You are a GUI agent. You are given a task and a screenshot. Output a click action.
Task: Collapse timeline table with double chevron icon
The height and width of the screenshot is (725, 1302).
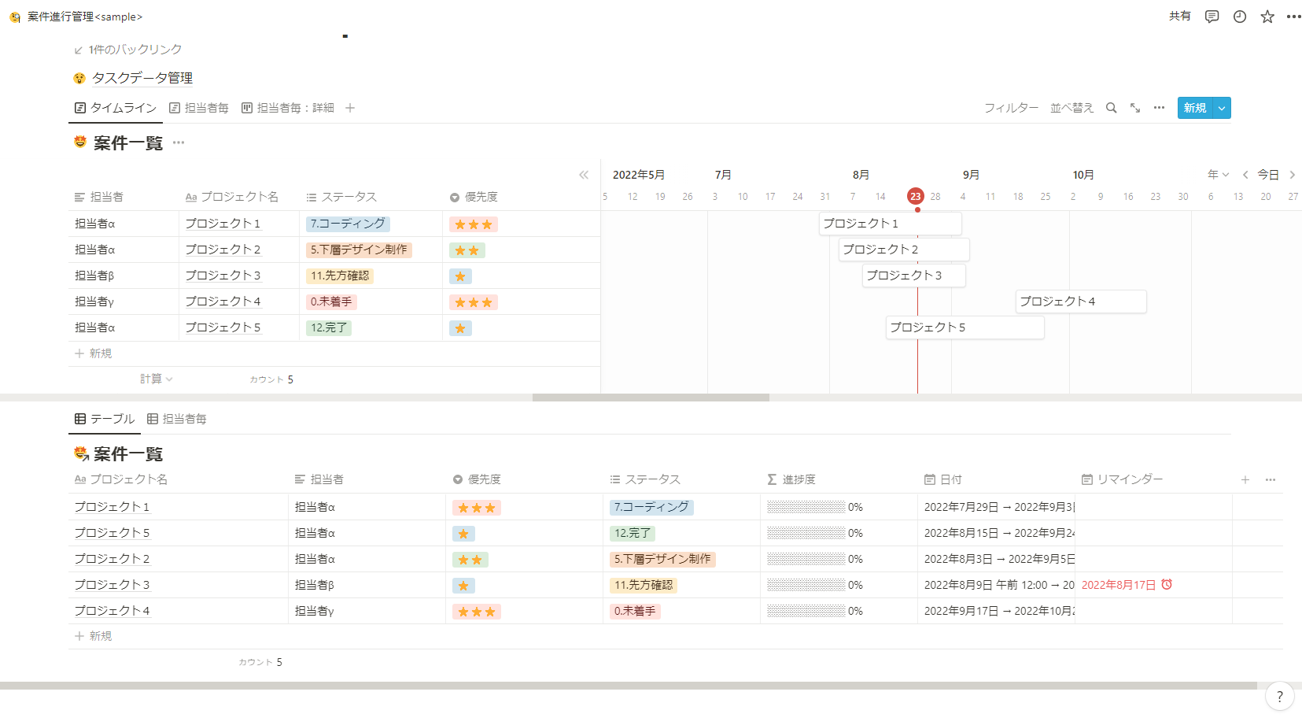click(584, 175)
